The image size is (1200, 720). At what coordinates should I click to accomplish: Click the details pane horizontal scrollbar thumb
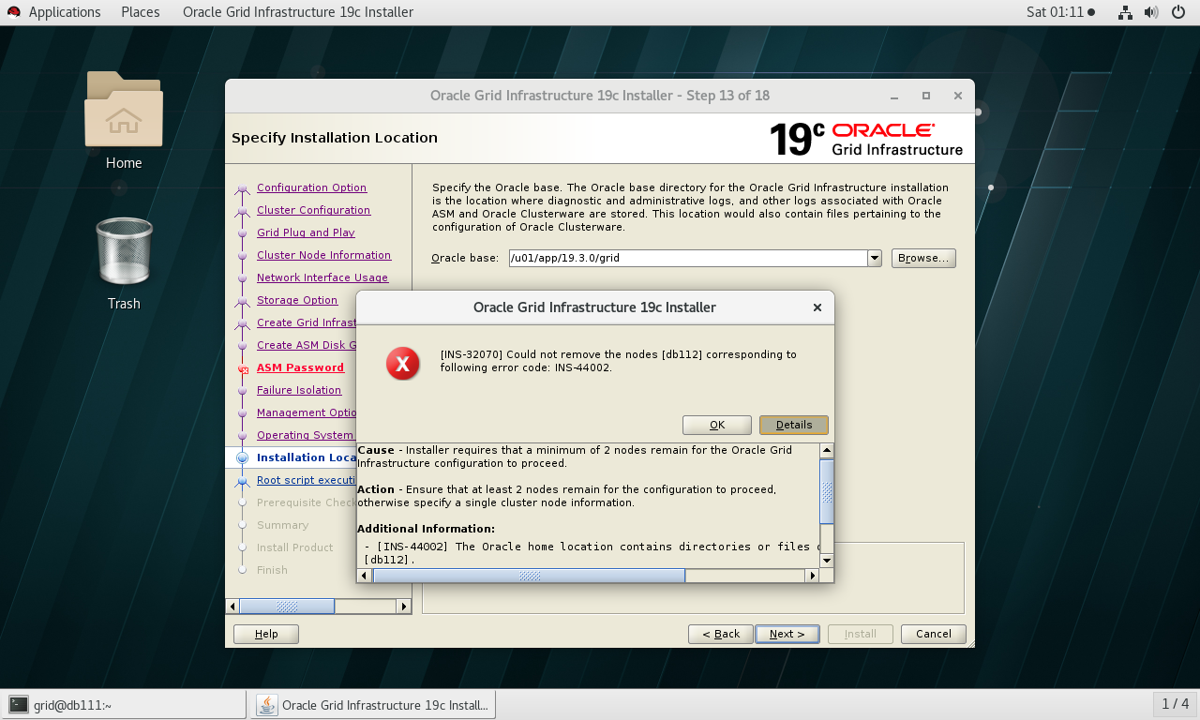529,576
